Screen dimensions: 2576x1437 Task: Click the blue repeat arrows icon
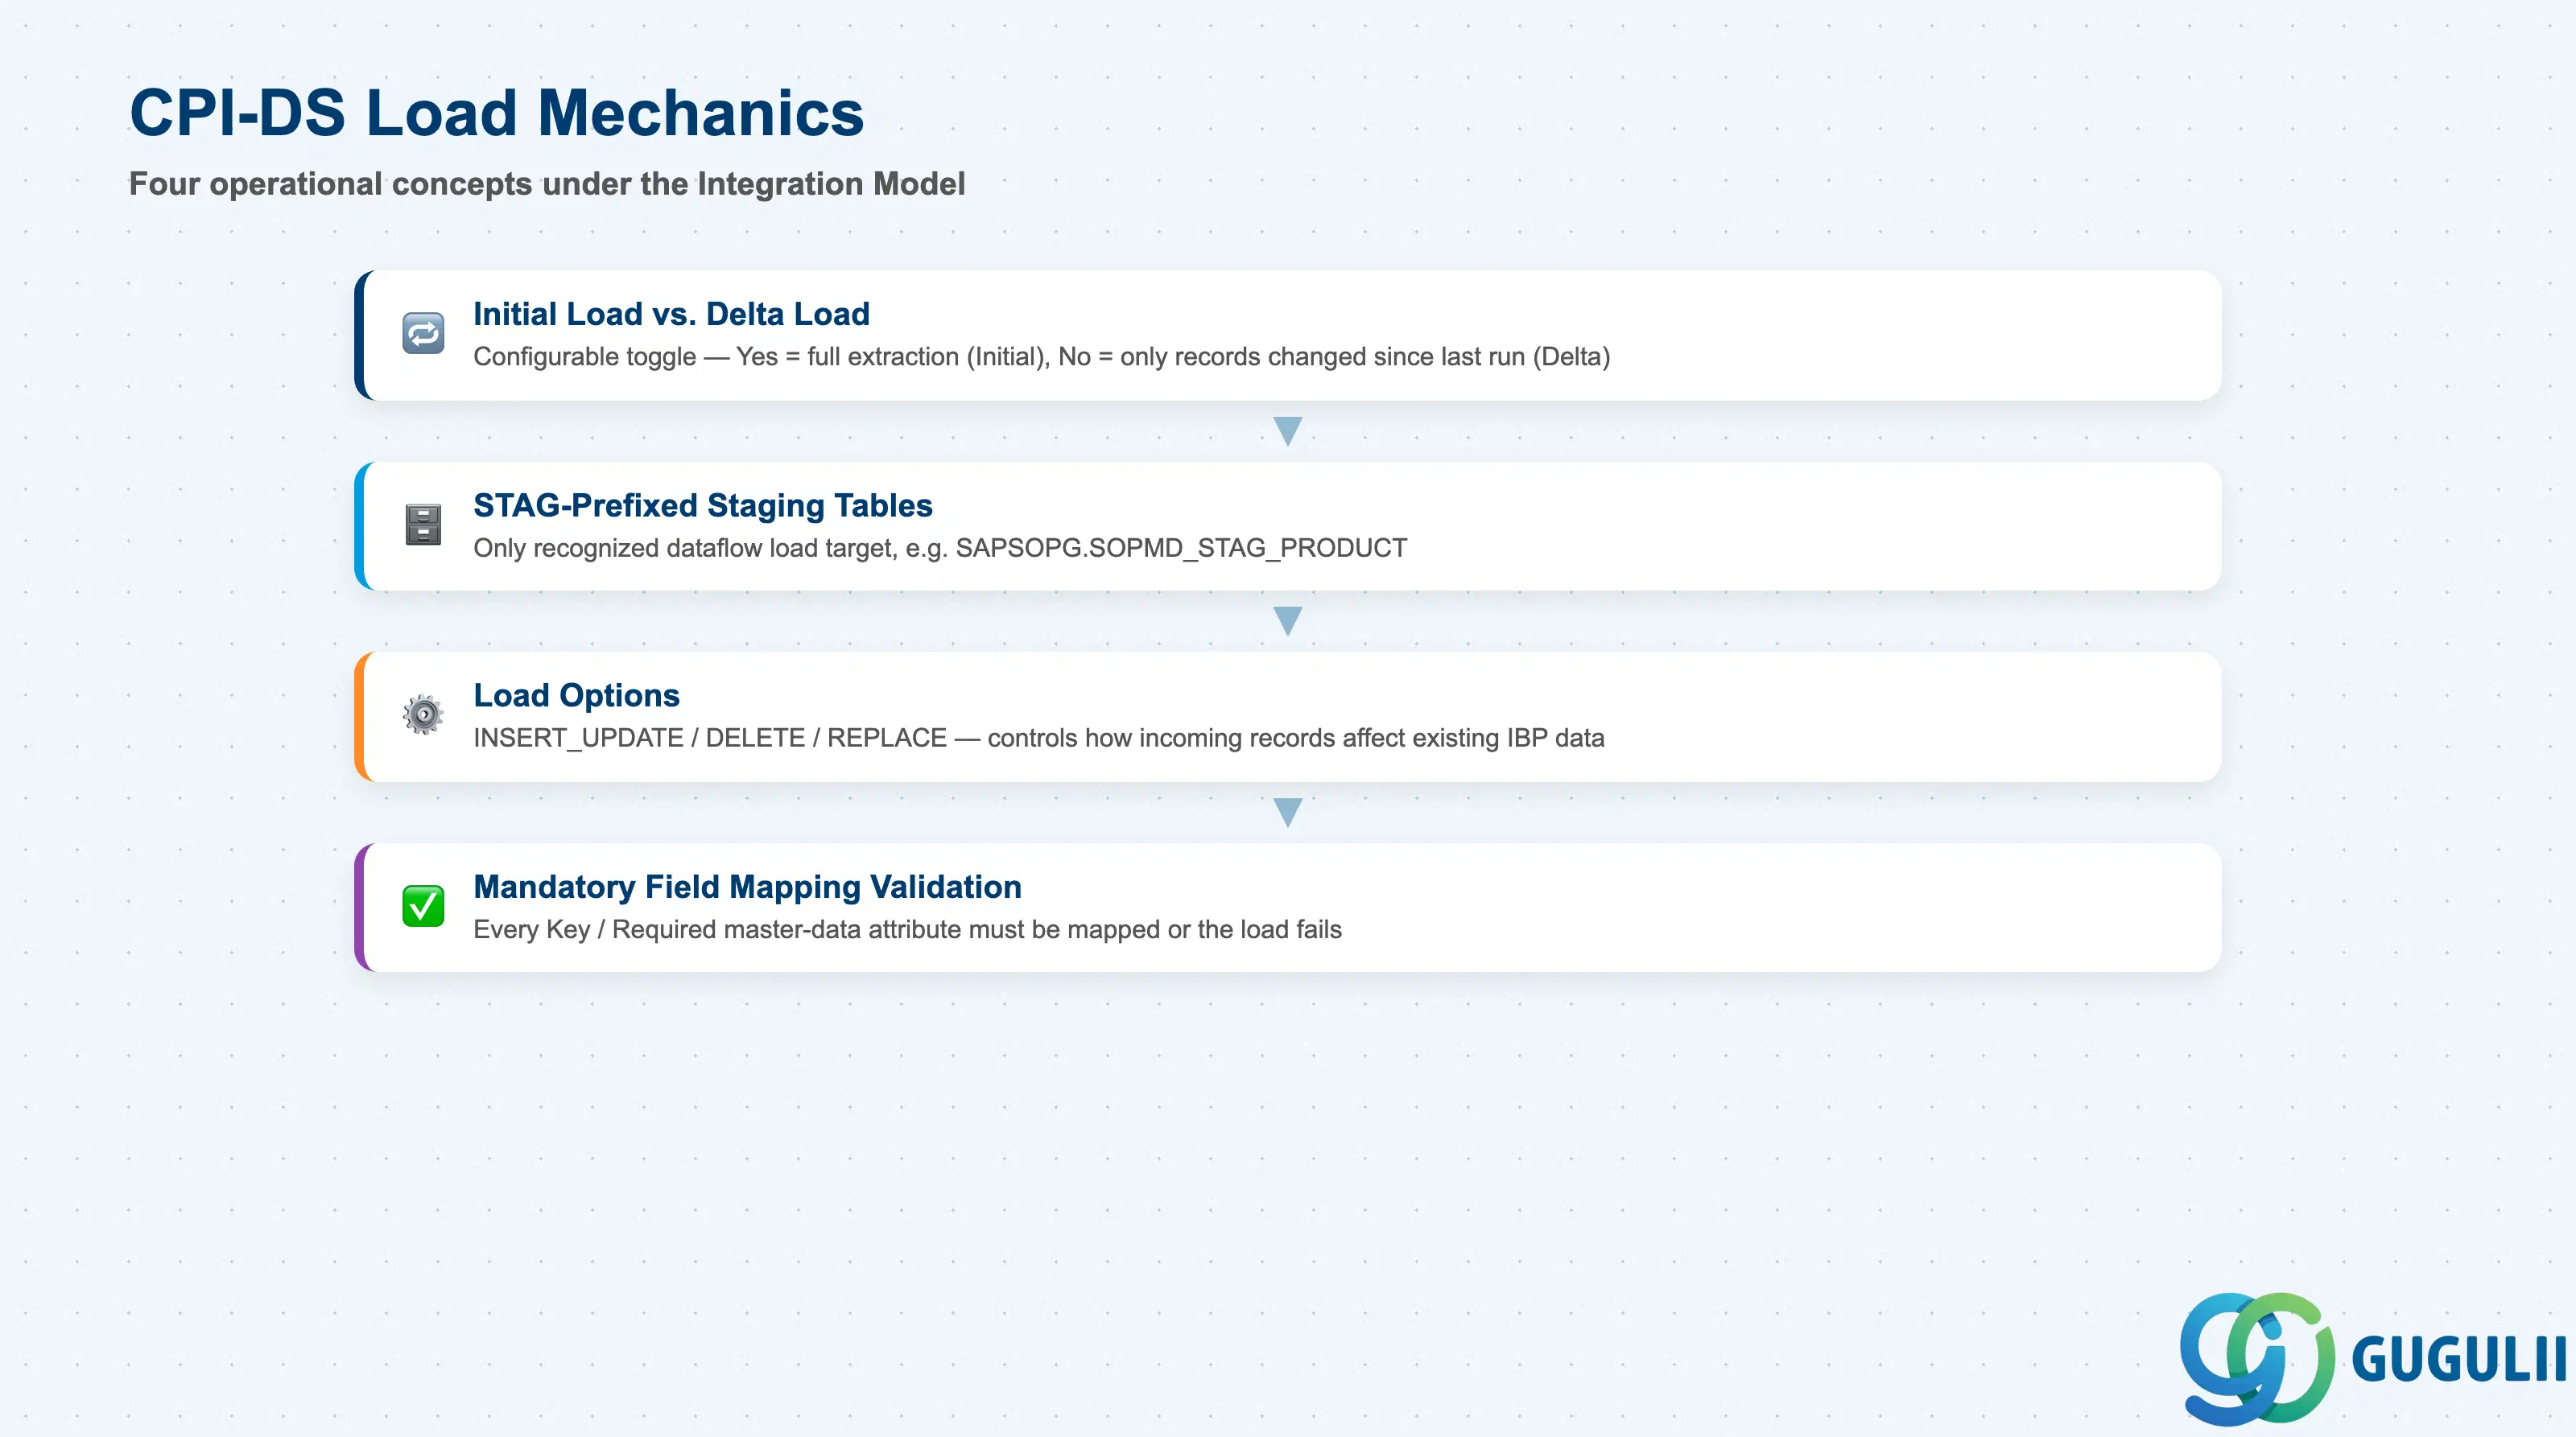pyautogui.click(x=423, y=334)
